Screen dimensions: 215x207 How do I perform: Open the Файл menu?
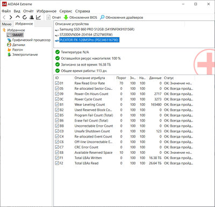click(6, 11)
